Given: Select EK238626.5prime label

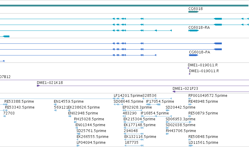Looking at the screenshot, I should click(84, 107).
